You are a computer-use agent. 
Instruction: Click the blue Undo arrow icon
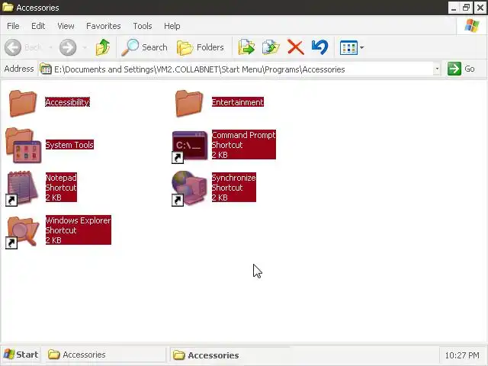tap(319, 47)
